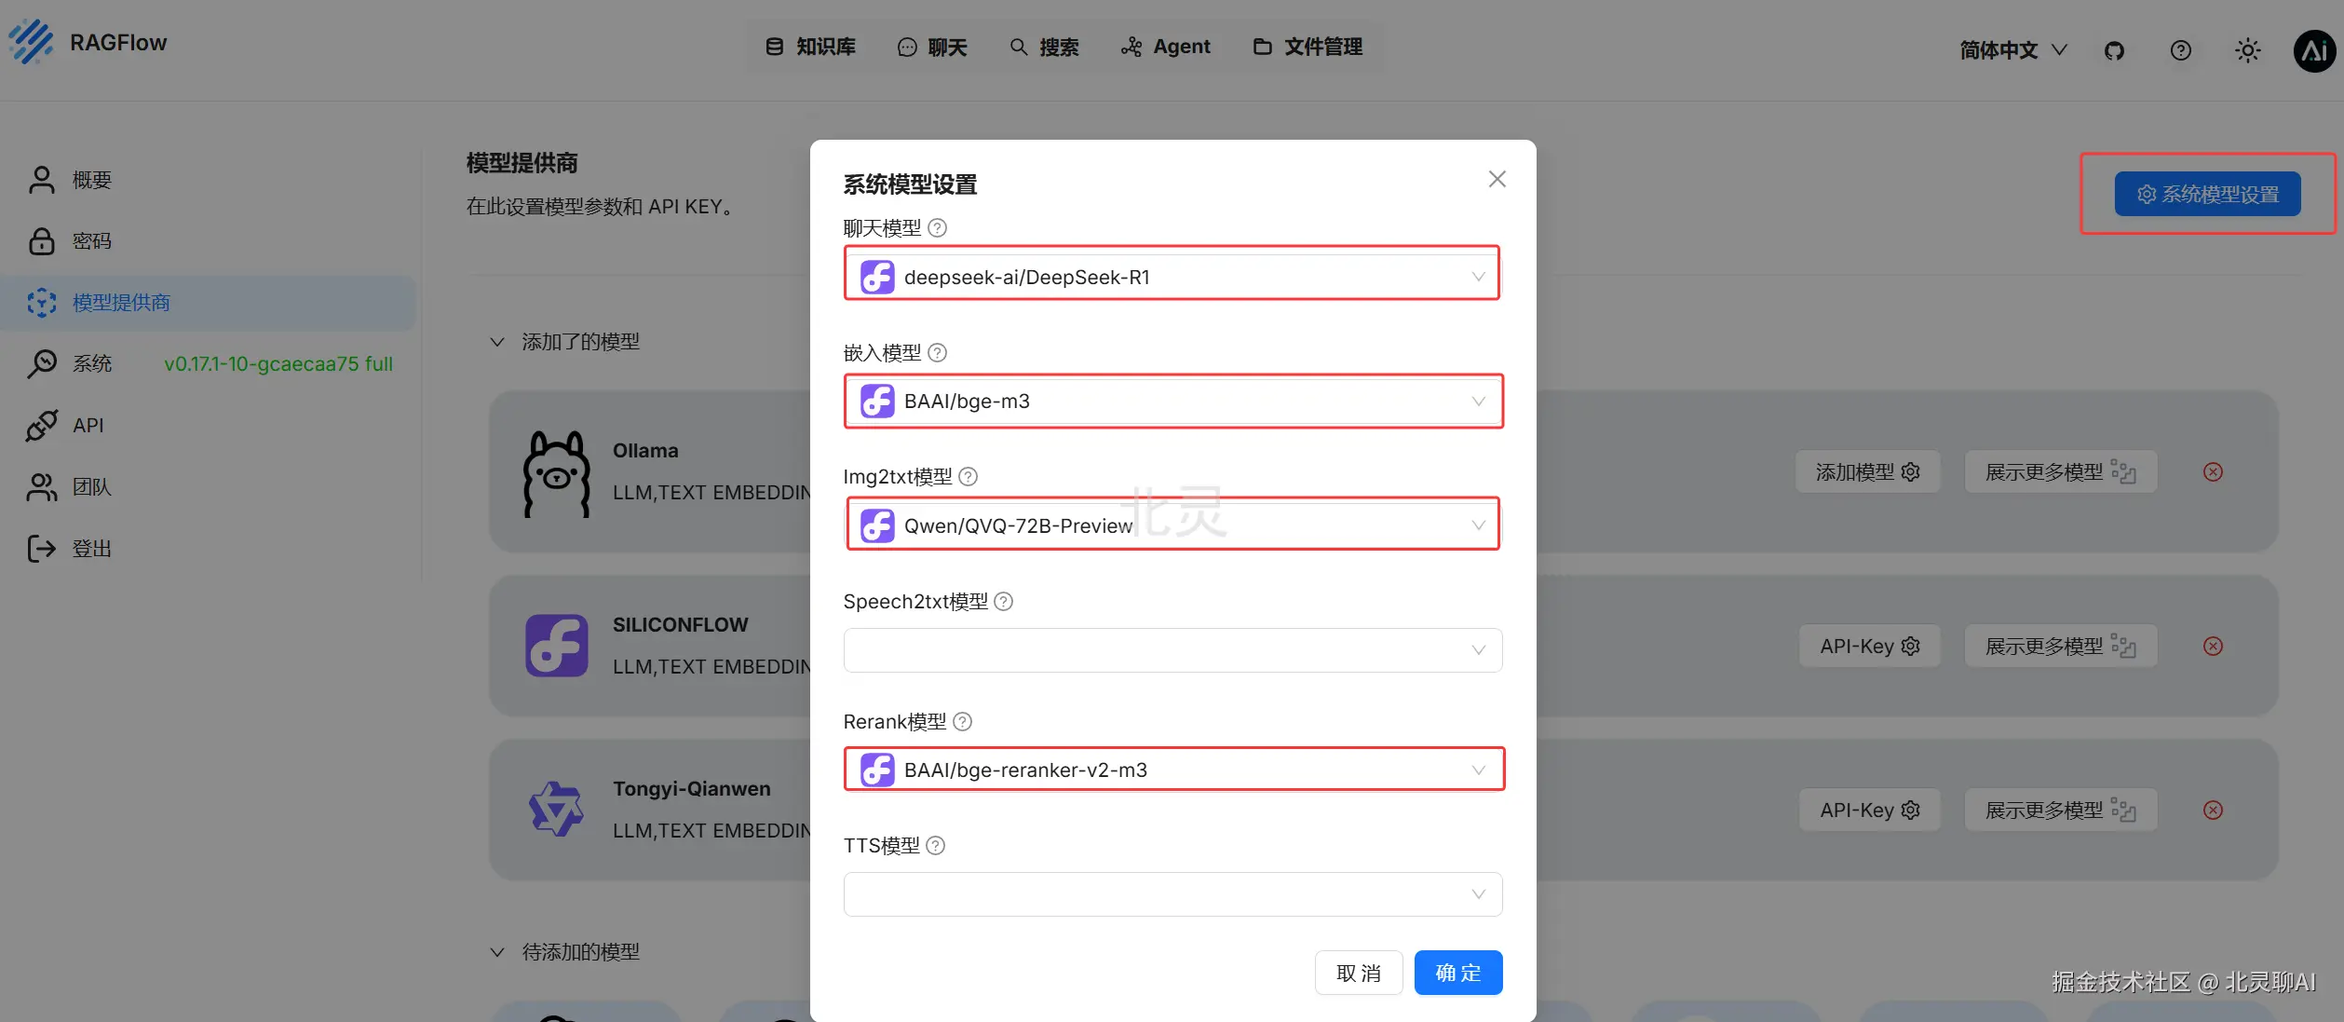The image size is (2344, 1022).
Task: Click the SILICONFLOW provider name
Action: [x=680, y=624]
